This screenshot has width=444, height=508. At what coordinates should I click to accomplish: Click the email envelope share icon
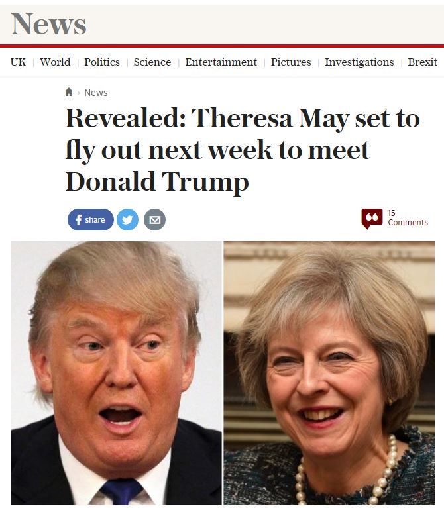point(154,220)
